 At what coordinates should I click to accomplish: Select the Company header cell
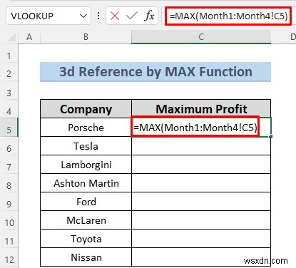coord(86,109)
